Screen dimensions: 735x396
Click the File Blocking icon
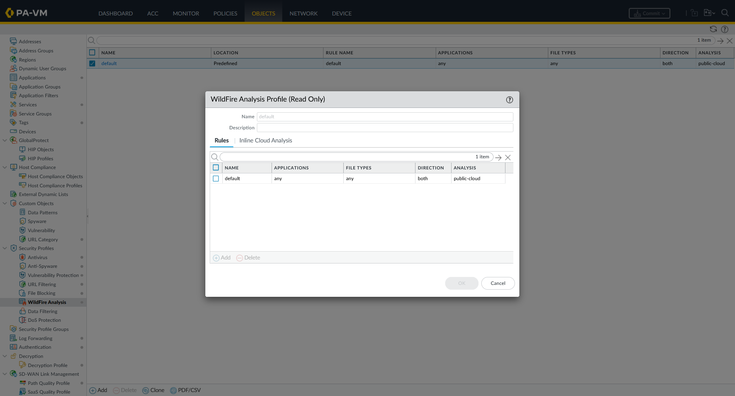(23, 293)
